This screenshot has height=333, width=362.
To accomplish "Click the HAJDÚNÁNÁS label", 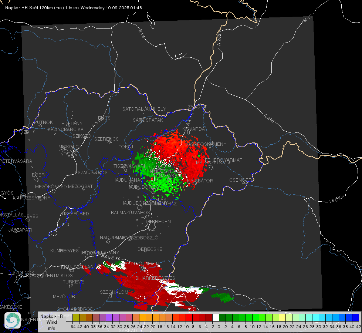I will pos(128,180).
